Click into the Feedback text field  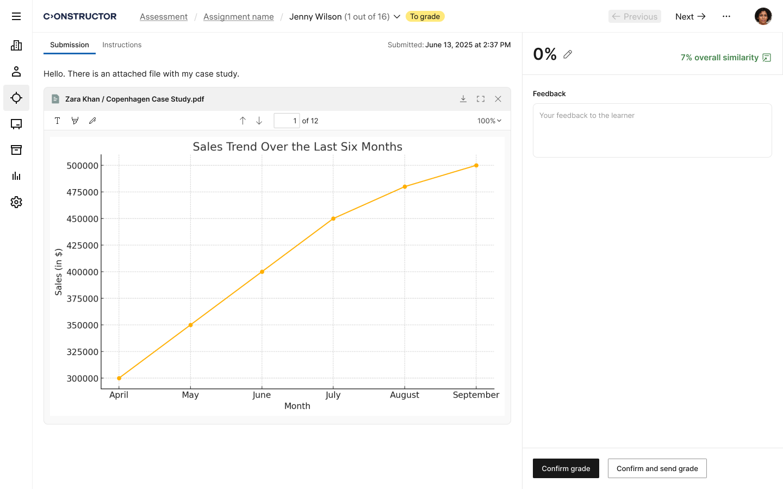(x=652, y=130)
